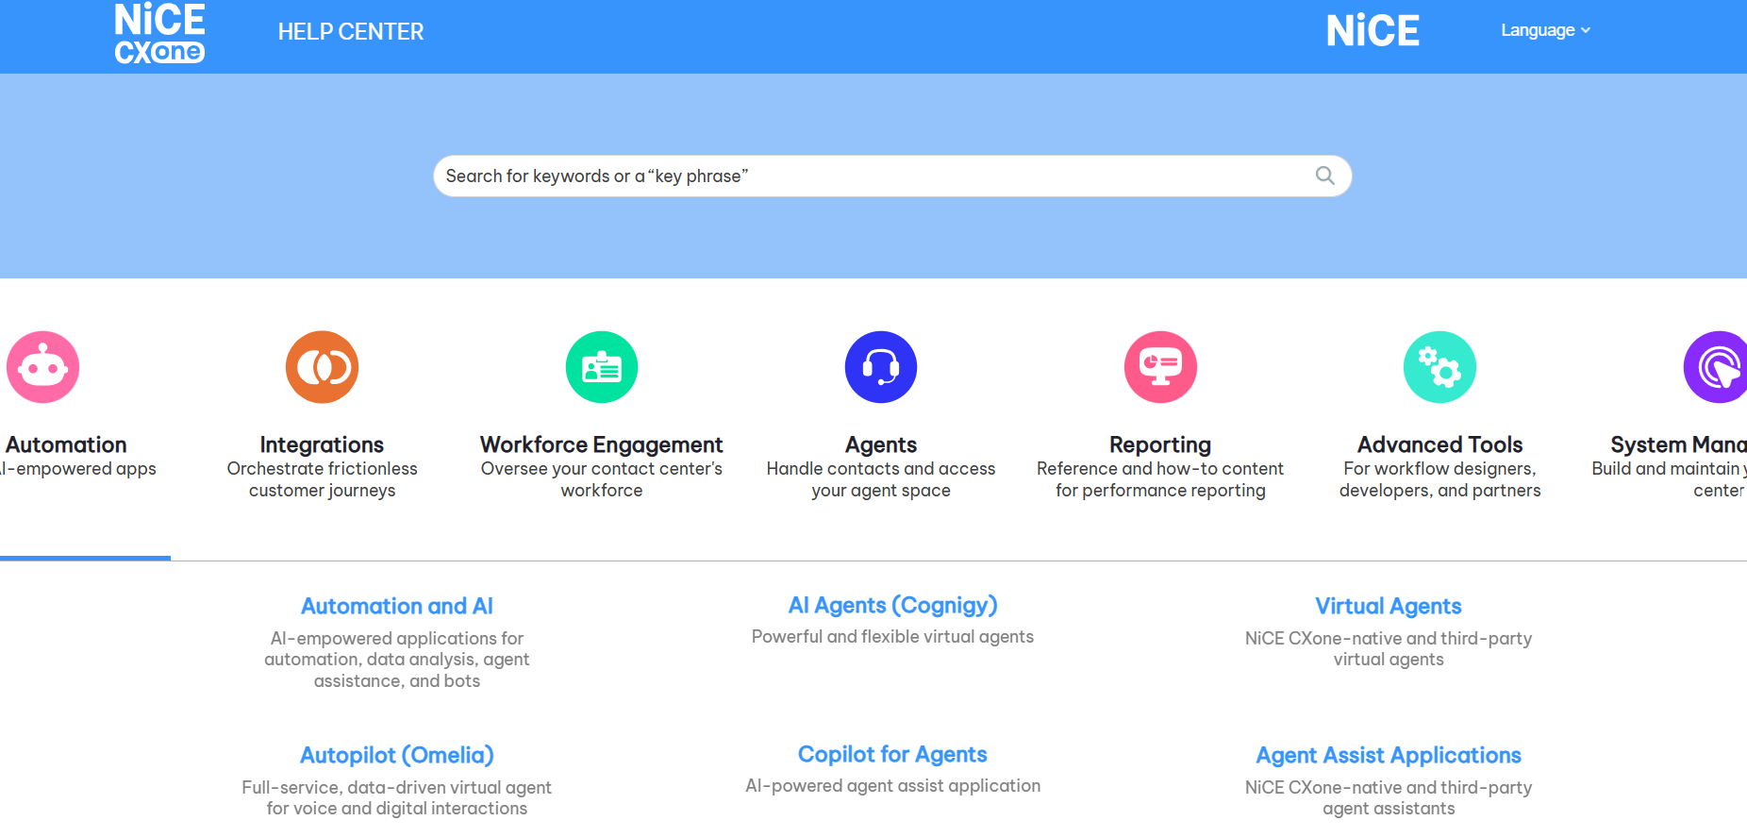Viewport: 1747px width, 837px height.
Task: Focus the keyword search field
Action: [x=892, y=176]
